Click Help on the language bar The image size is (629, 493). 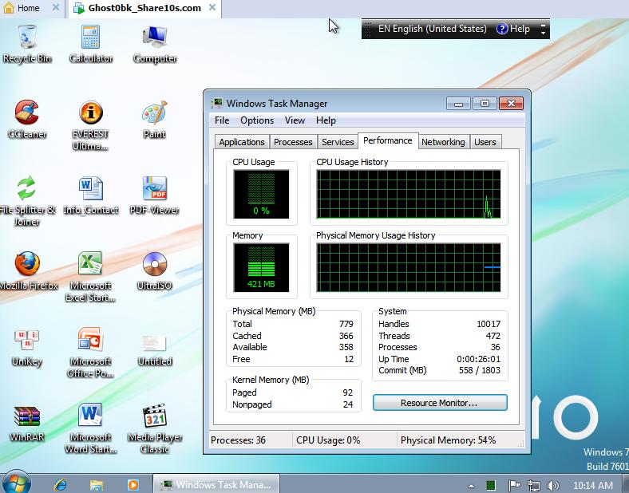513,29
